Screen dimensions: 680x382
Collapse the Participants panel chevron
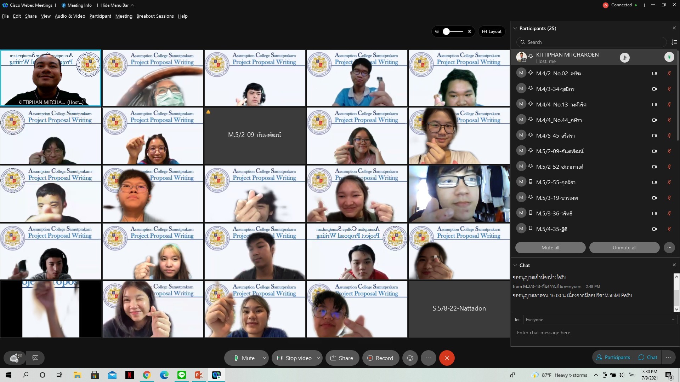[x=515, y=28]
